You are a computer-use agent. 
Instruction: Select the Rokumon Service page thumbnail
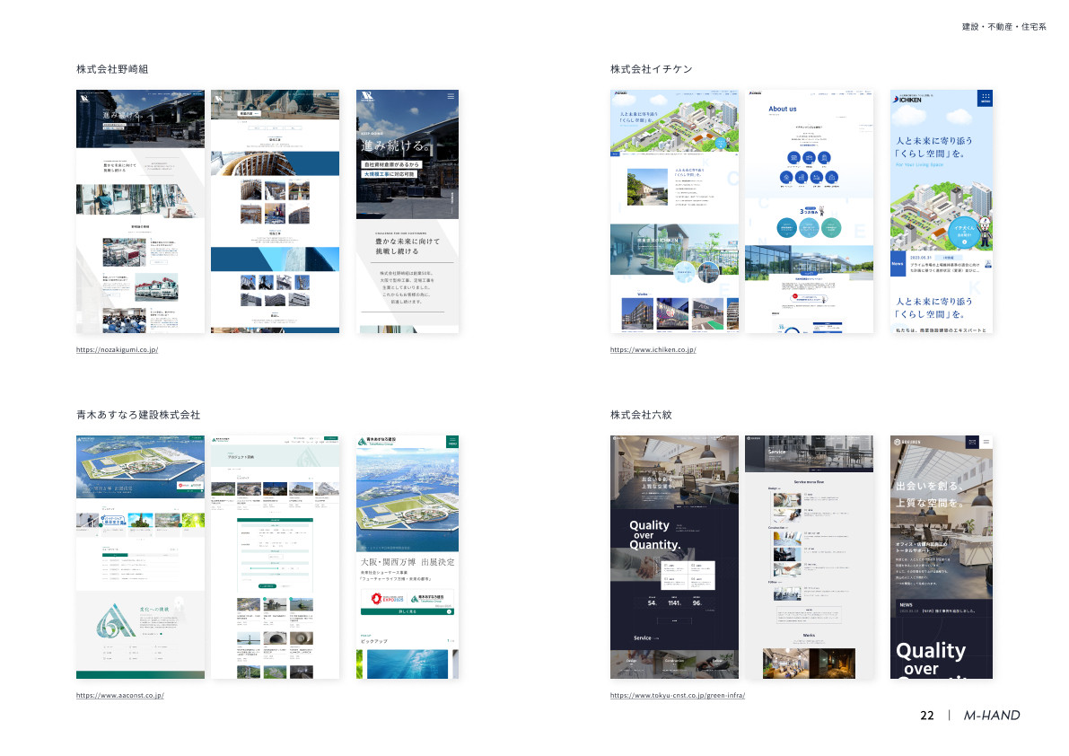[809, 557]
